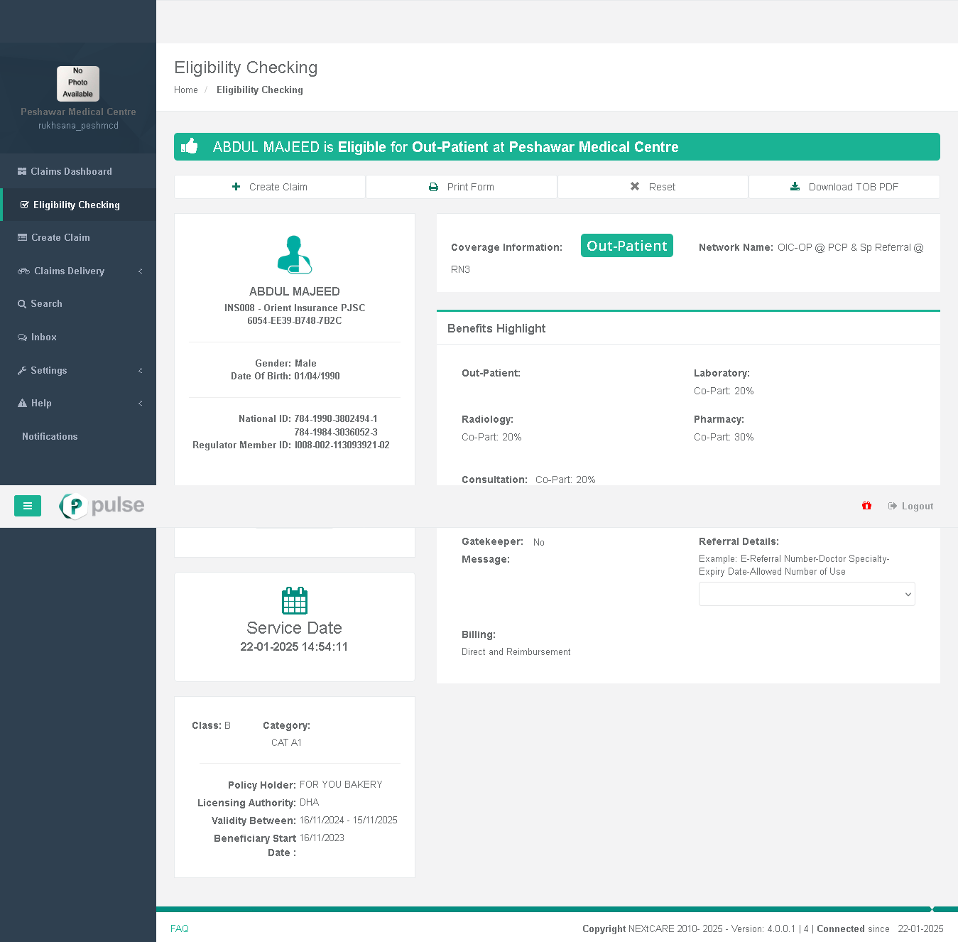
Task: Click the Home breadcrumb link
Action: tap(186, 90)
